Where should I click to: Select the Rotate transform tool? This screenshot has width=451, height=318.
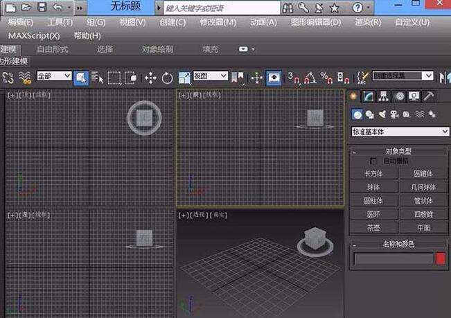click(x=167, y=78)
